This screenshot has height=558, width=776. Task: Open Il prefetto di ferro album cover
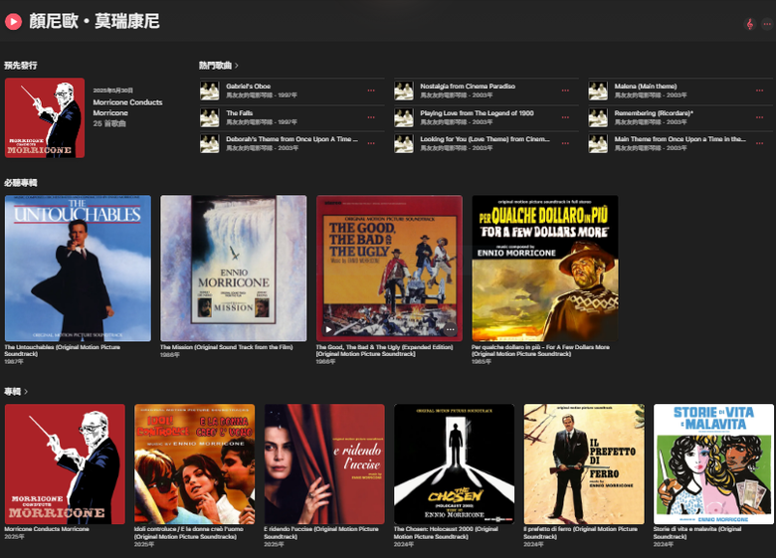pos(584,465)
